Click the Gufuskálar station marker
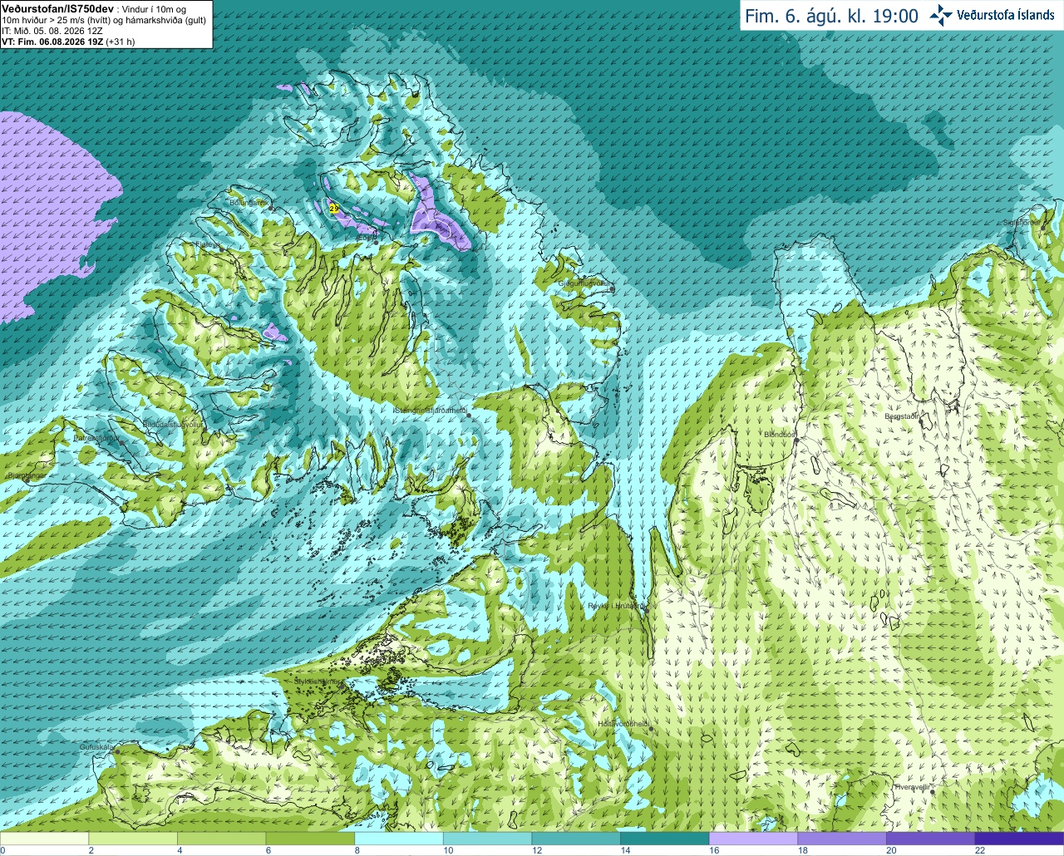1064x856 pixels. (x=117, y=751)
